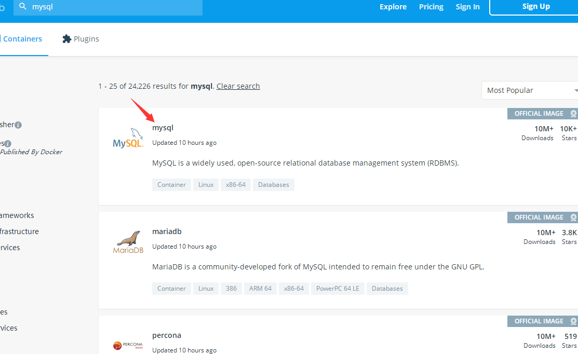Open the MariaDB seal logo
This screenshot has height=354, width=578.
tap(128, 242)
